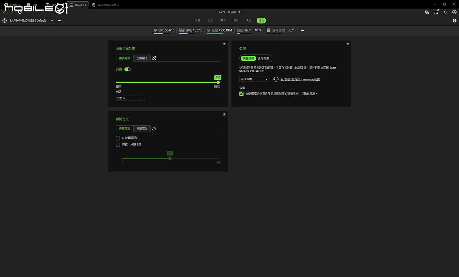The height and width of the screenshot is (277, 459).
Task: Open the modules grid icon with green dot
Action: pyautogui.click(x=436, y=12)
